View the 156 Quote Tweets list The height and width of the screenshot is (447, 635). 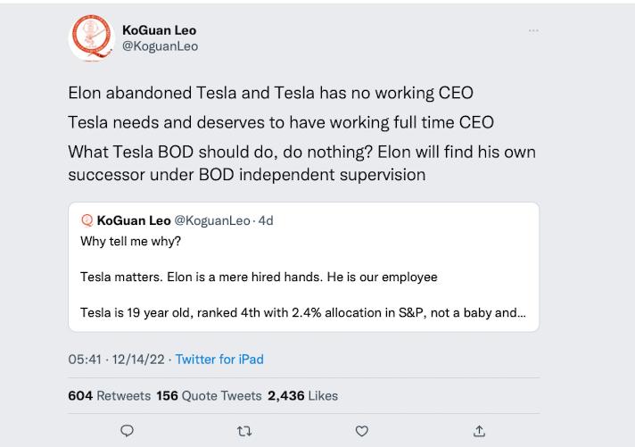(x=209, y=395)
